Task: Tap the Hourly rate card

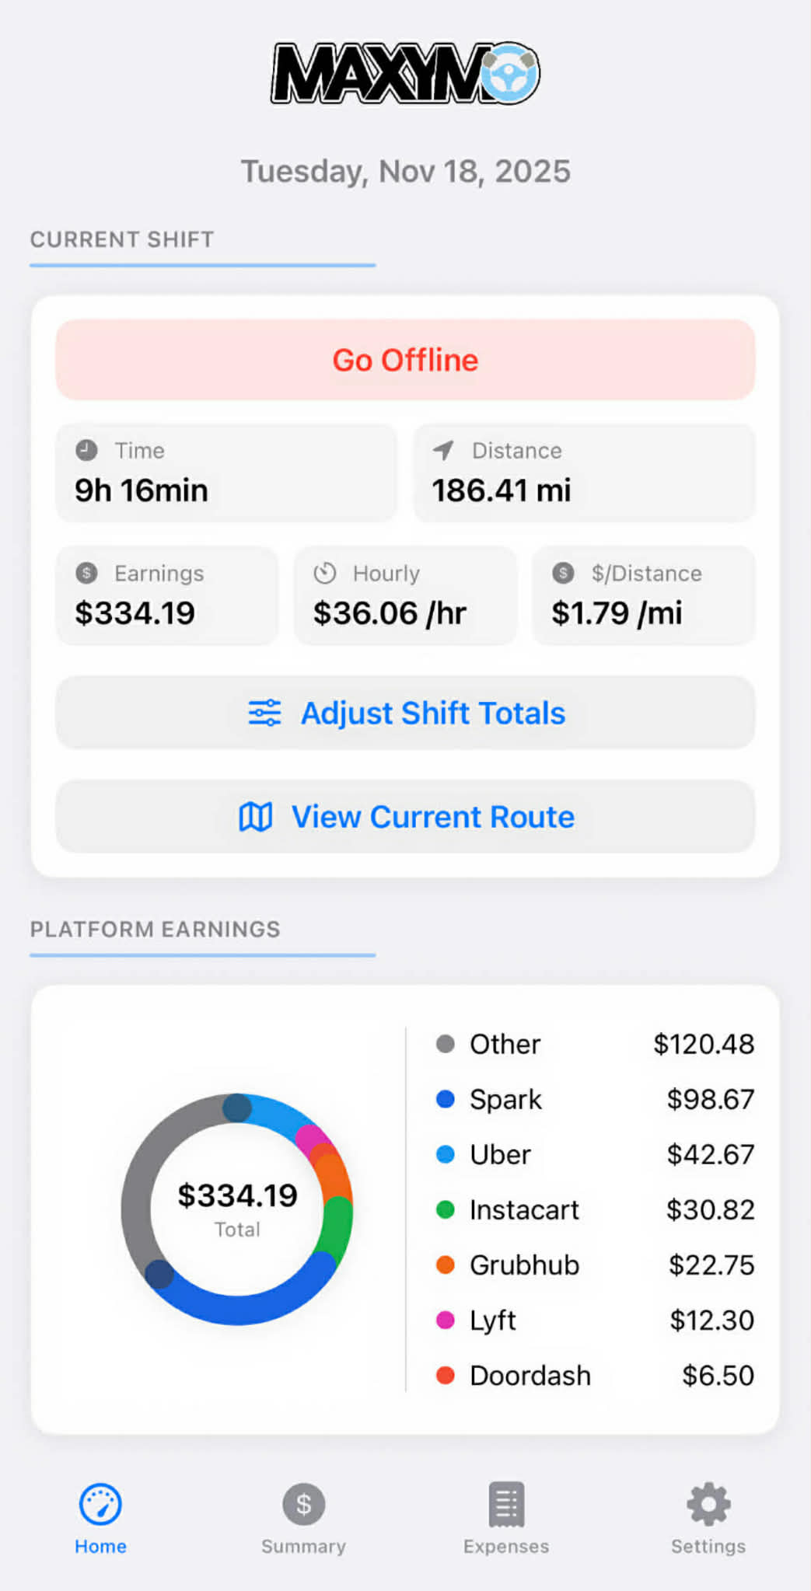Action: point(405,595)
